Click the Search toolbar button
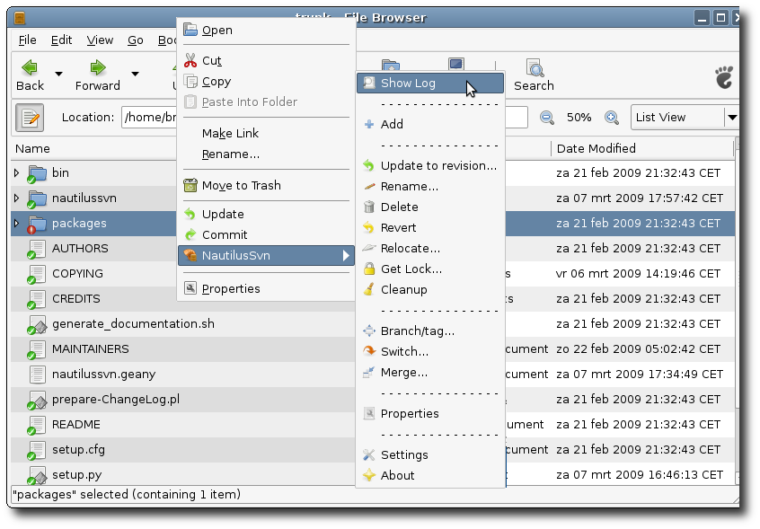 [535, 75]
